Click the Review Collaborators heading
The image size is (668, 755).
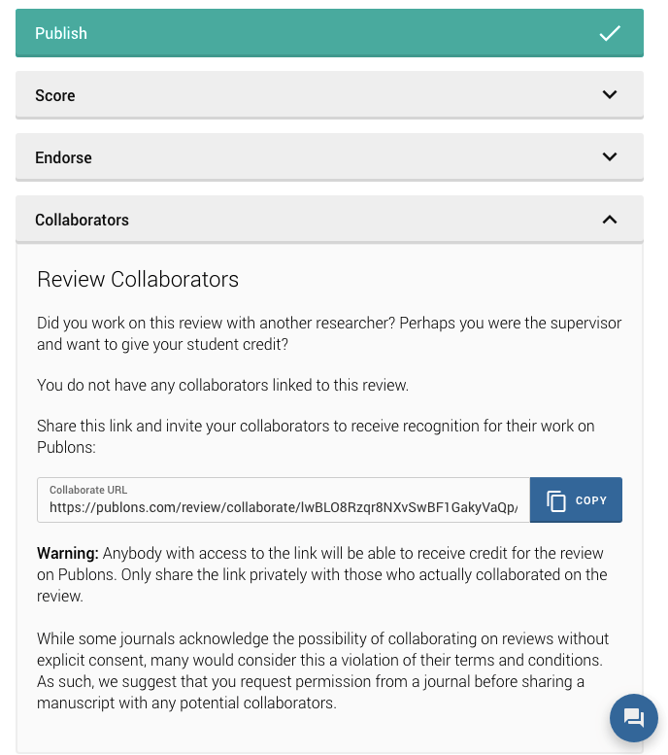click(x=138, y=280)
